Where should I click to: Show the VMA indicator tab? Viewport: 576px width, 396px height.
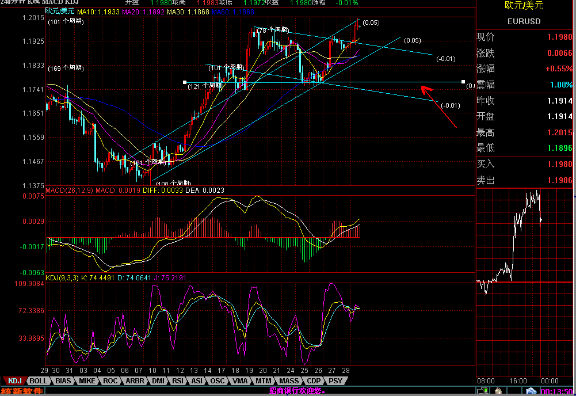pos(240,381)
